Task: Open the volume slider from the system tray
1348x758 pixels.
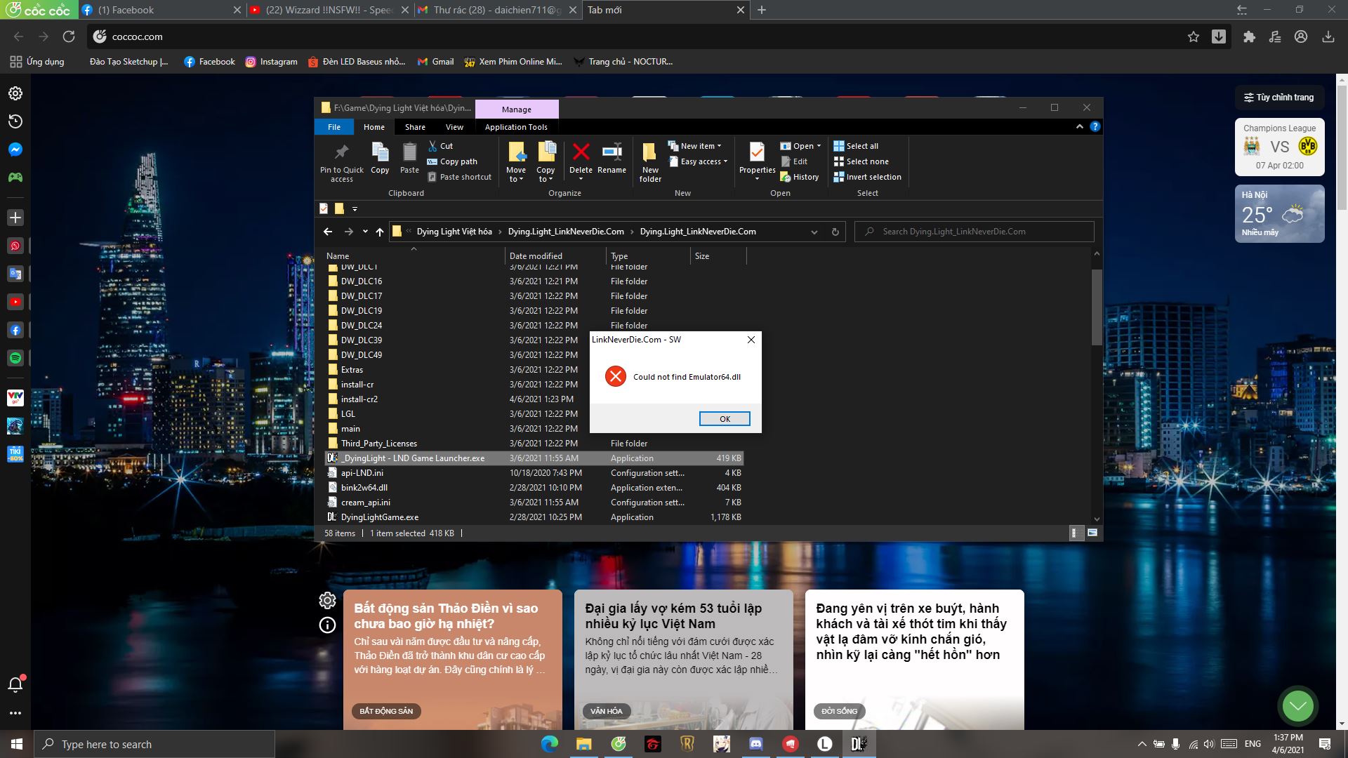Action: (1208, 745)
